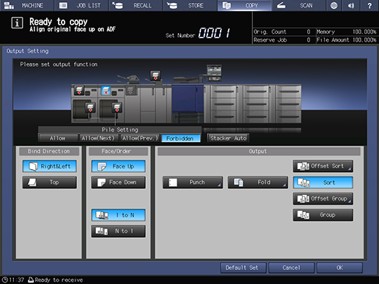Screen dimensions: 379x284
Task: Click the globe language icon
Action: [334, 5]
